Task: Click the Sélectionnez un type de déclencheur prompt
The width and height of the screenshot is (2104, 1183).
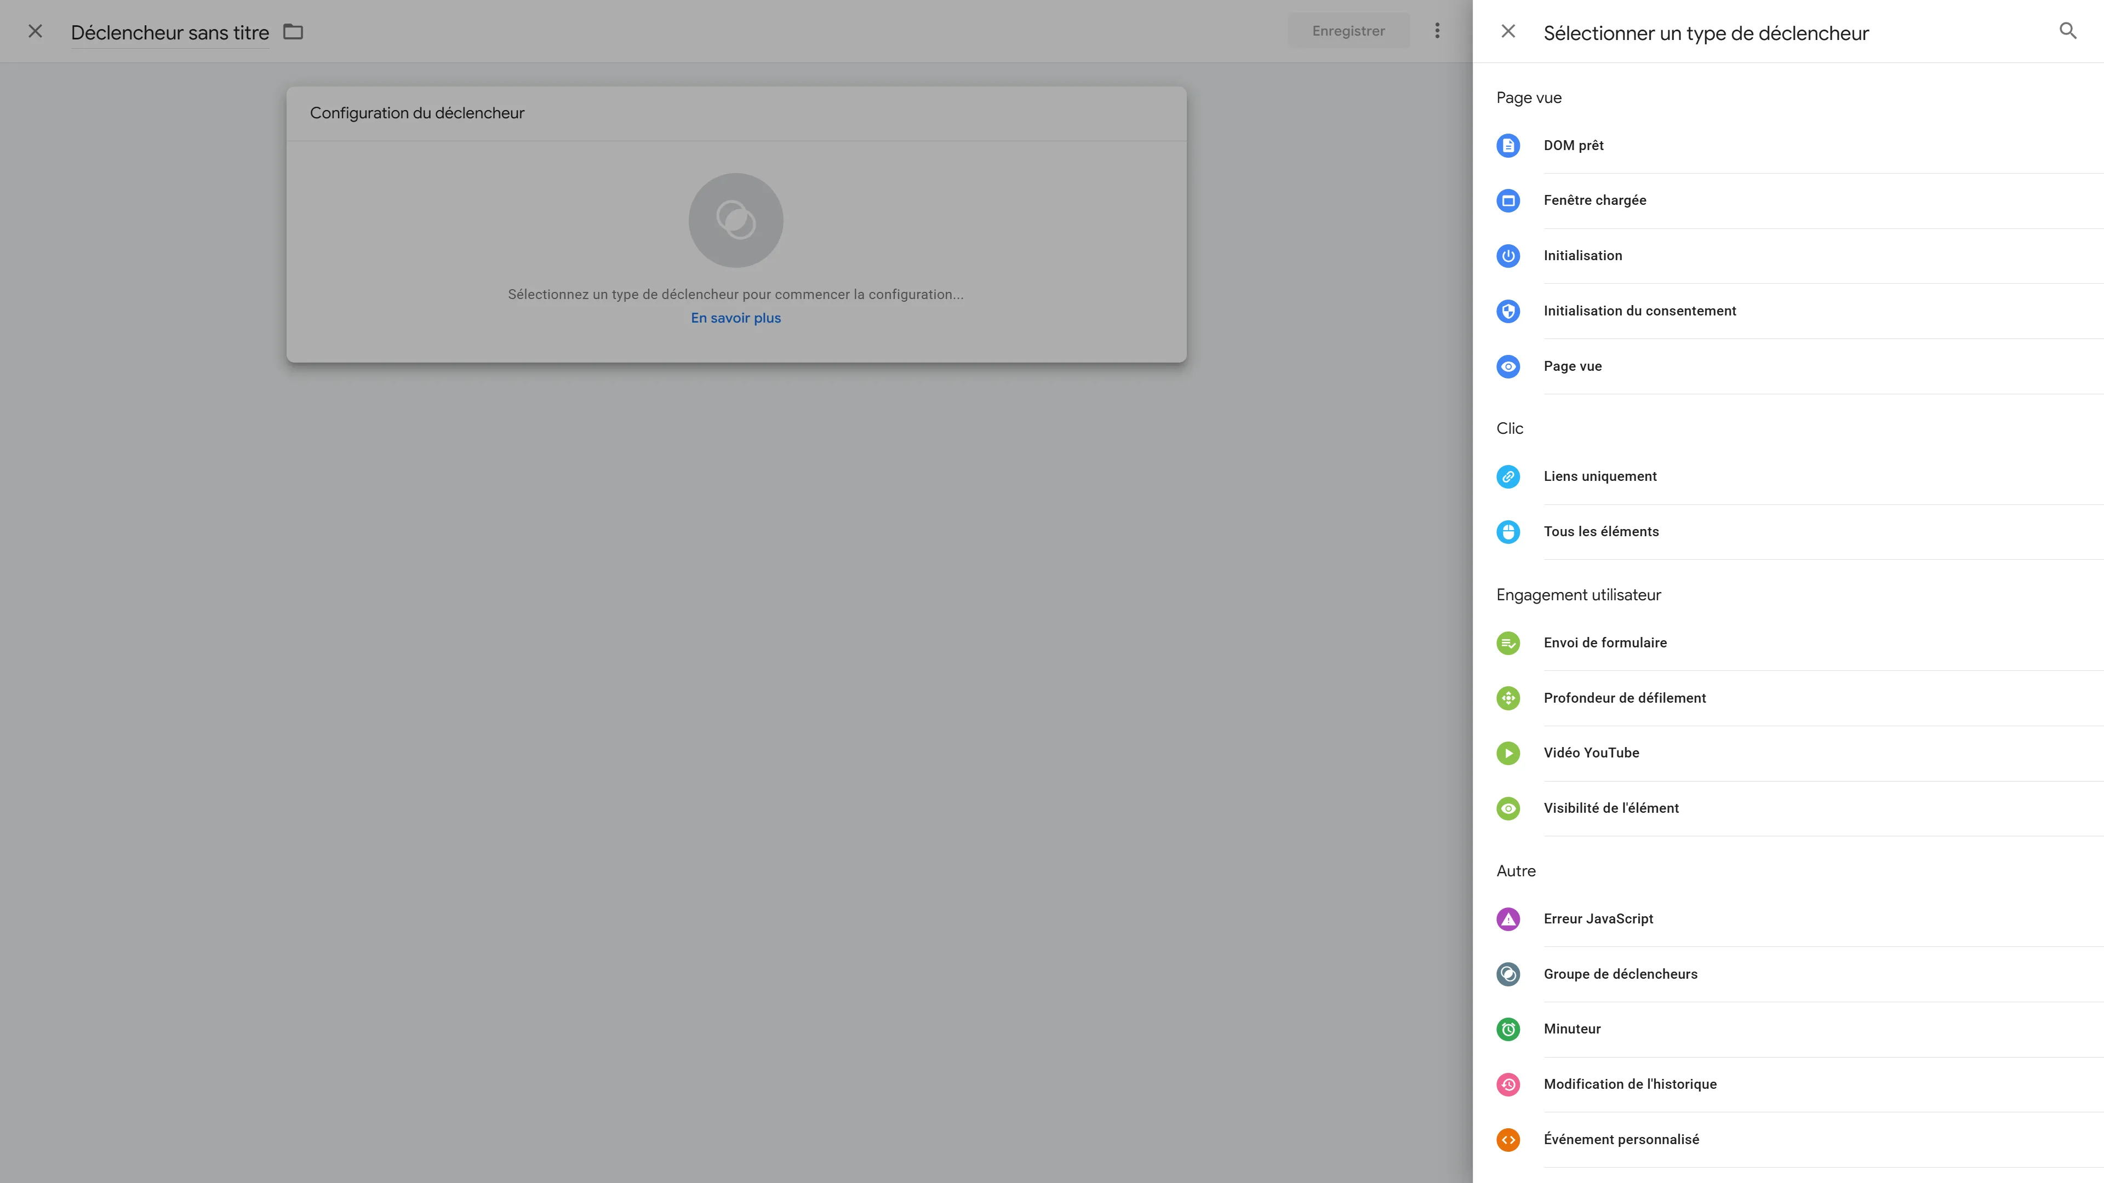Action: (736, 295)
